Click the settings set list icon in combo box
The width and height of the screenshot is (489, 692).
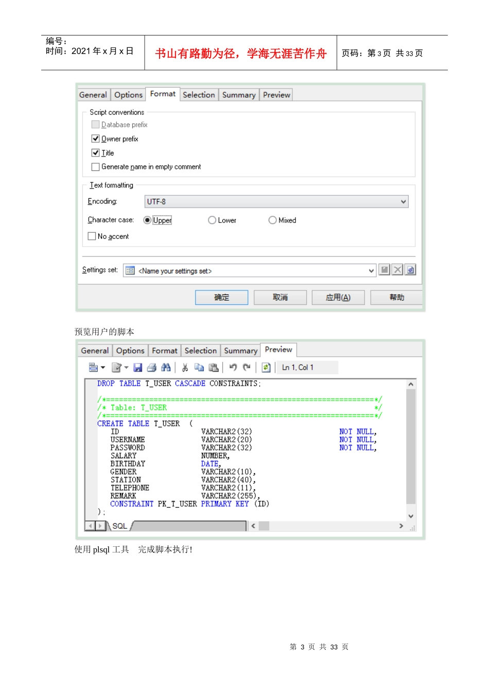(x=130, y=270)
